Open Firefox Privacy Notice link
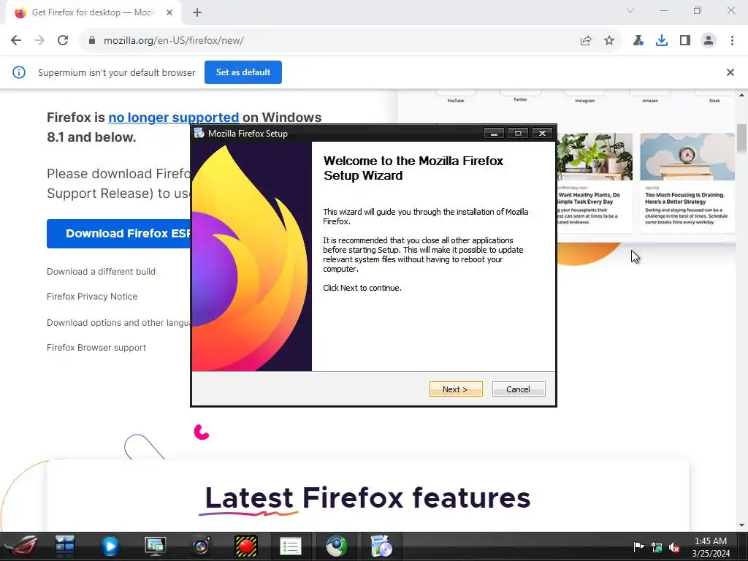Image resolution: width=748 pixels, height=561 pixels. click(x=92, y=297)
